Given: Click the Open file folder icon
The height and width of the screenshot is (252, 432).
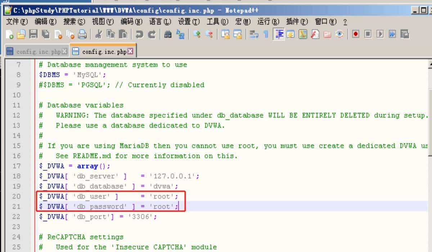Looking at the screenshot, I should click(21, 34).
